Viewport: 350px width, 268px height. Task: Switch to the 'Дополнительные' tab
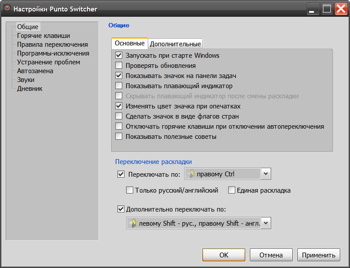(175, 44)
